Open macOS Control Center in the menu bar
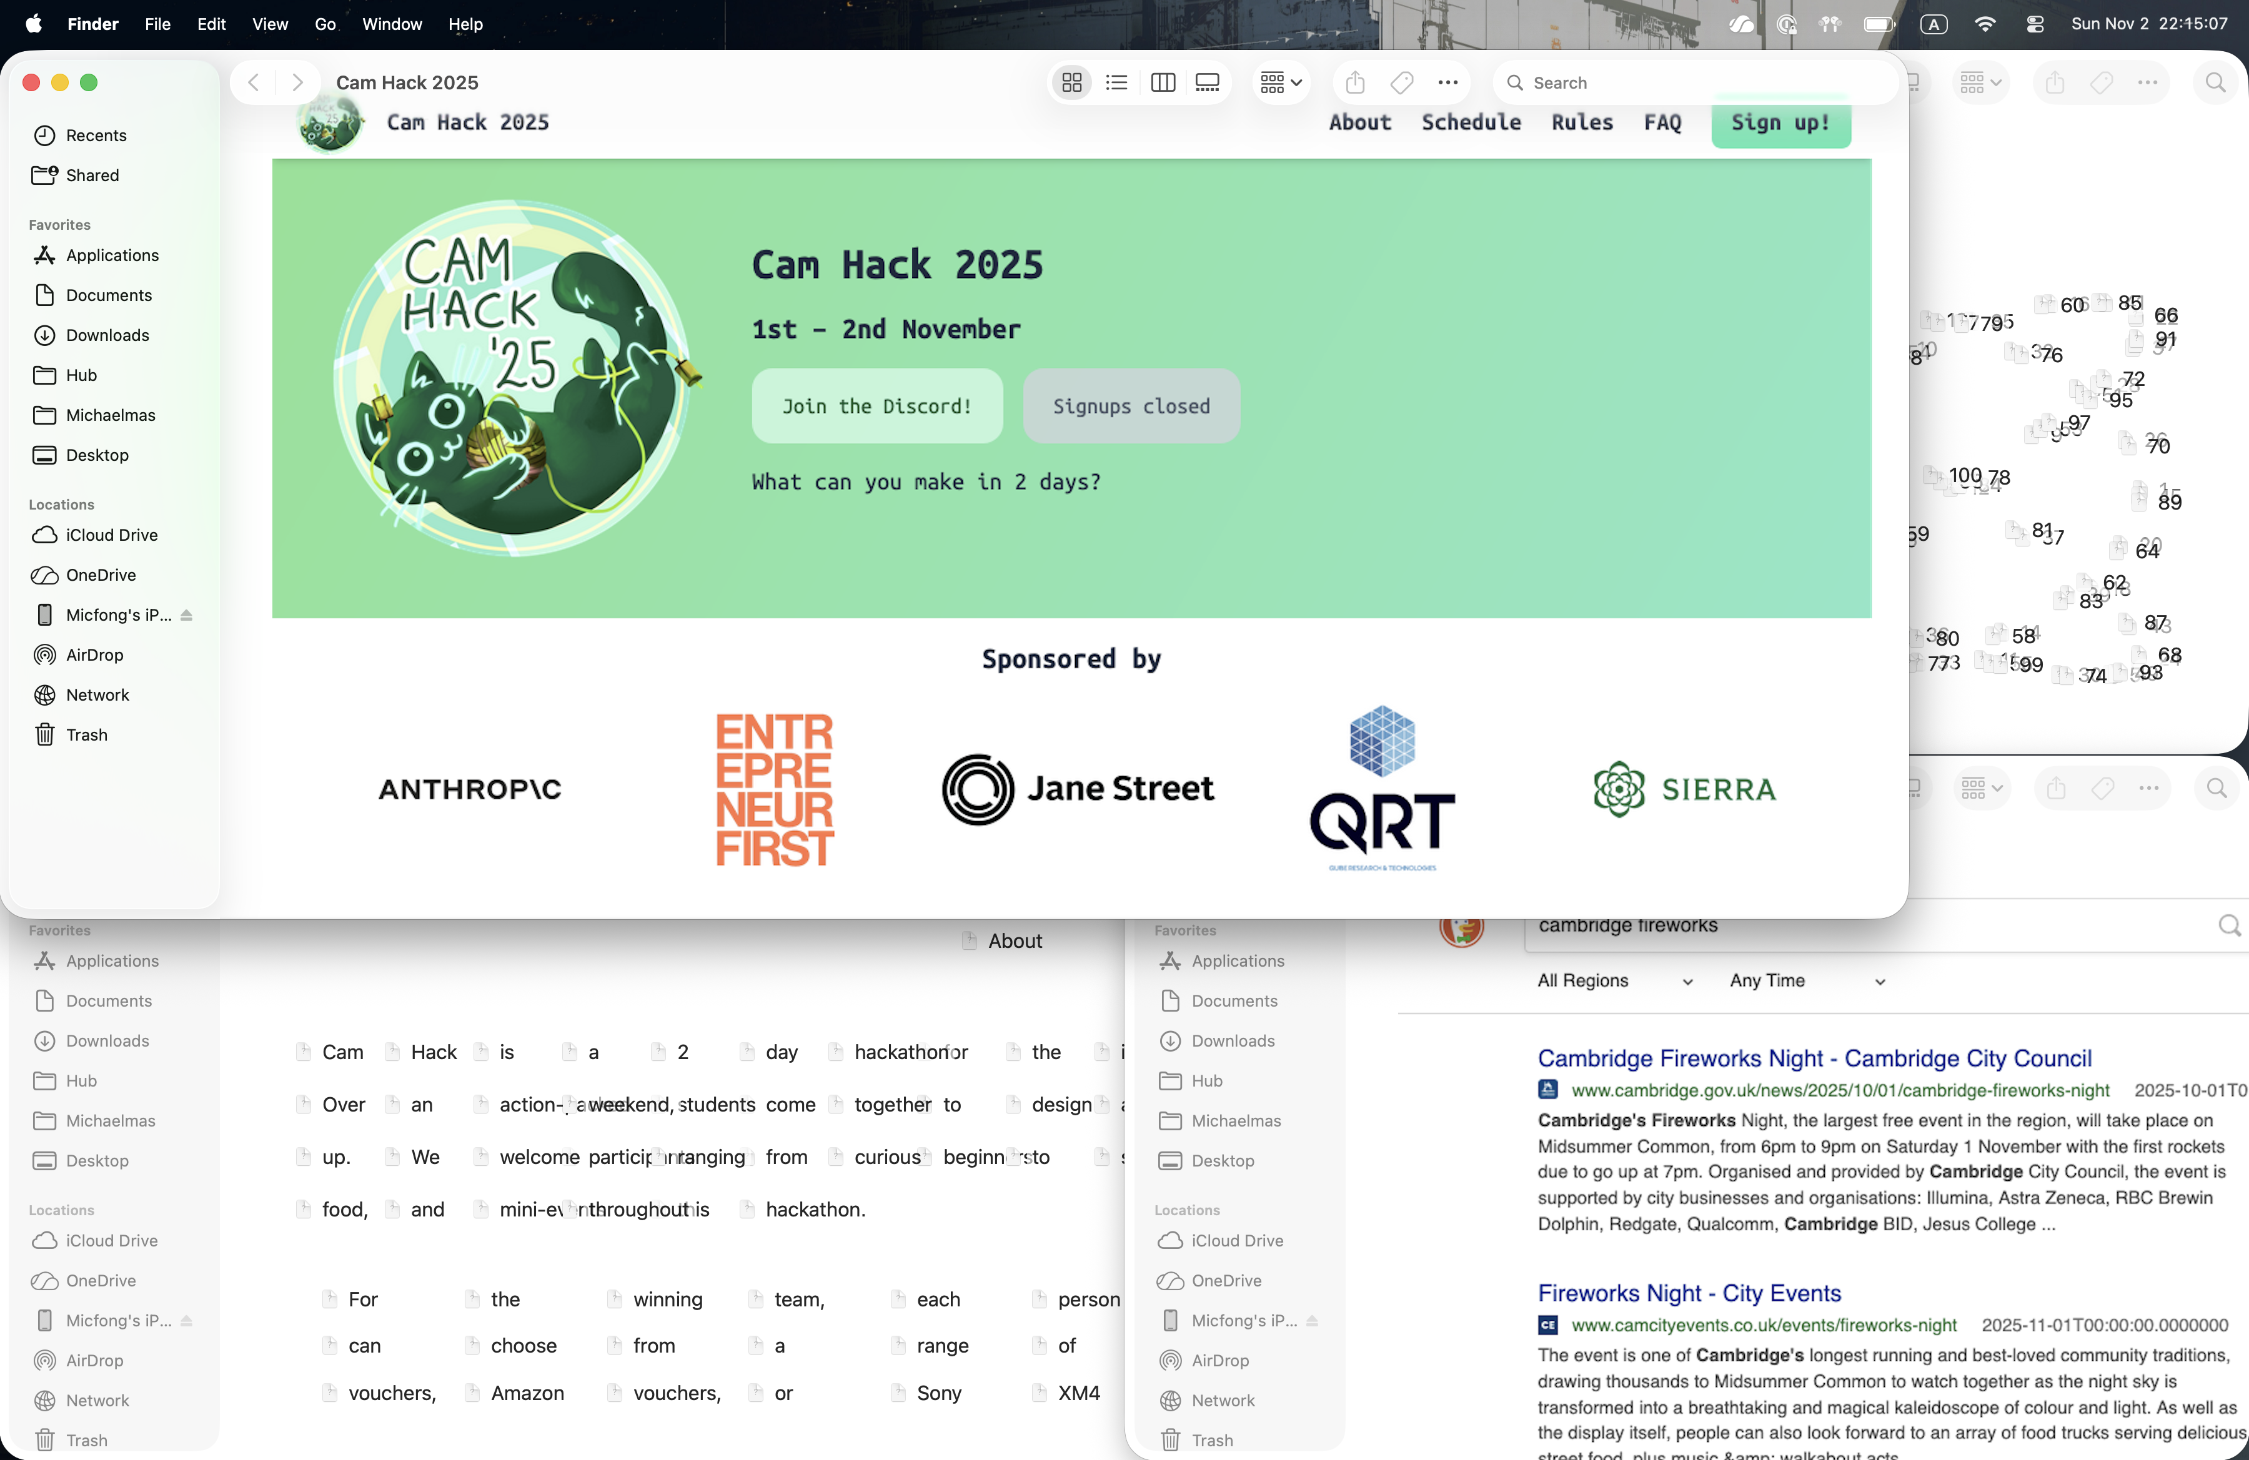Image resolution: width=2249 pixels, height=1460 pixels. pos(2035,24)
